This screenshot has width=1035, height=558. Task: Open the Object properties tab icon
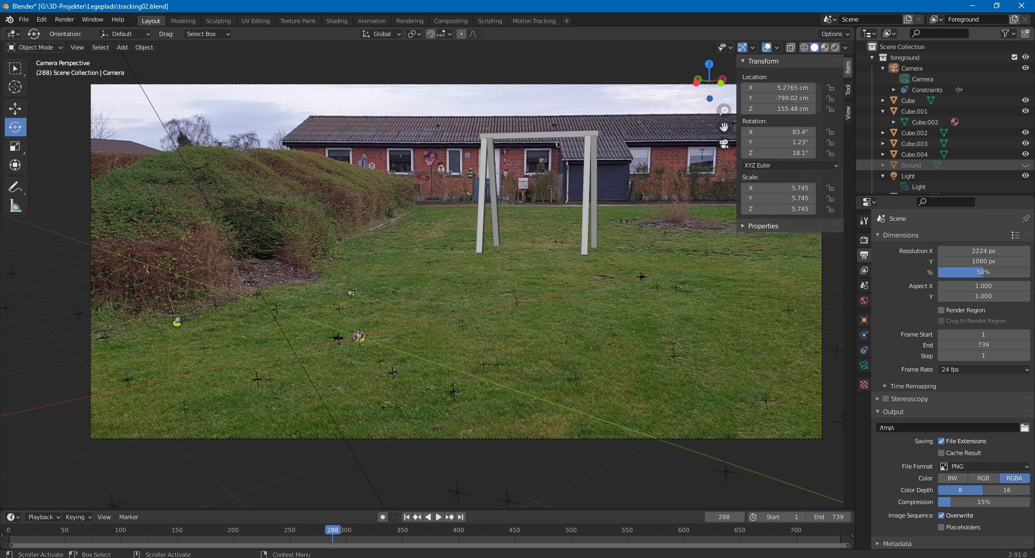[864, 319]
